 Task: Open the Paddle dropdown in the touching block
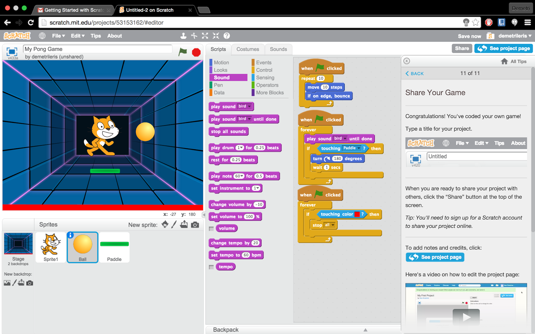(x=351, y=148)
